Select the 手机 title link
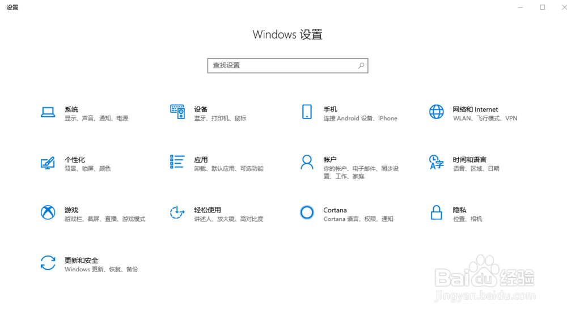This screenshot has width=567, height=315. pyautogui.click(x=330, y=109)
